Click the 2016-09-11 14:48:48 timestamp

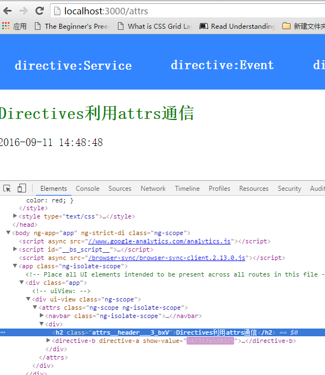51,143
